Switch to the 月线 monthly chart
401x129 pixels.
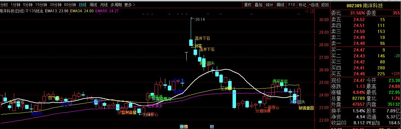coord(104,5)
